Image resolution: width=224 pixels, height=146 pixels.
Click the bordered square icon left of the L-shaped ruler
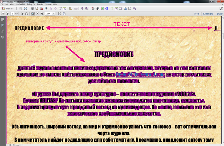pos(65,9)
